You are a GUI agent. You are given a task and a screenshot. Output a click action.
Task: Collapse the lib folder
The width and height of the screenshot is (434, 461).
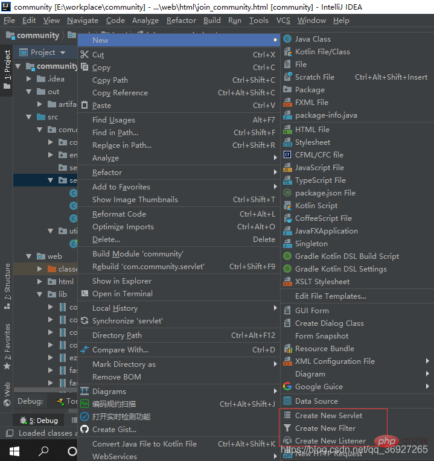pos(40,294)
